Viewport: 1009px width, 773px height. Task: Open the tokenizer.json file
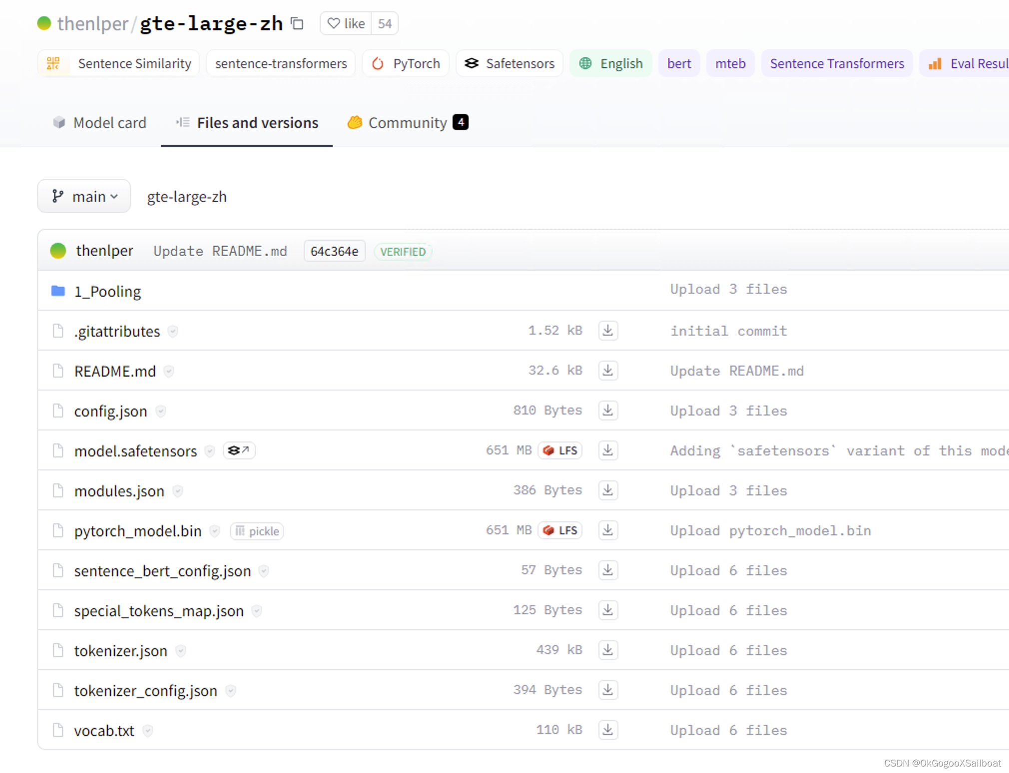[120, 651]
